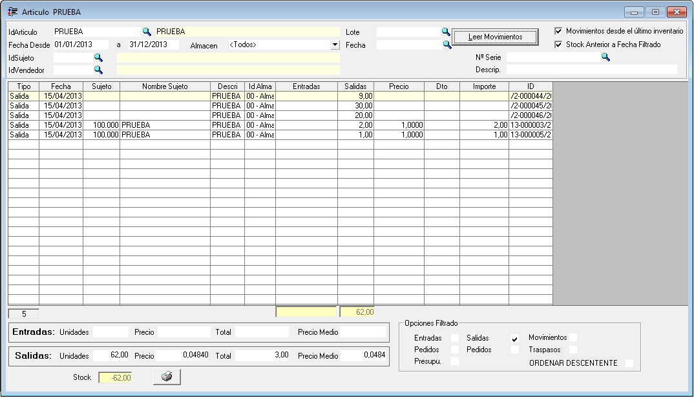Click the Stock value -62,00 field

[115, 377]
